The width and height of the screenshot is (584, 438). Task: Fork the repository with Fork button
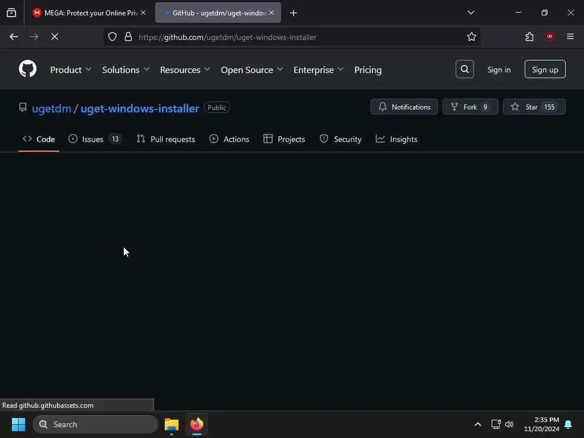pyautogui.click(x=470, y=107)
